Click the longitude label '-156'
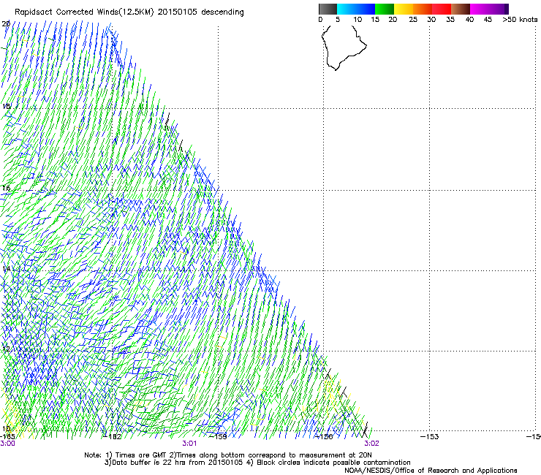This screenshot has width=541, height=475. click(324, 436)
